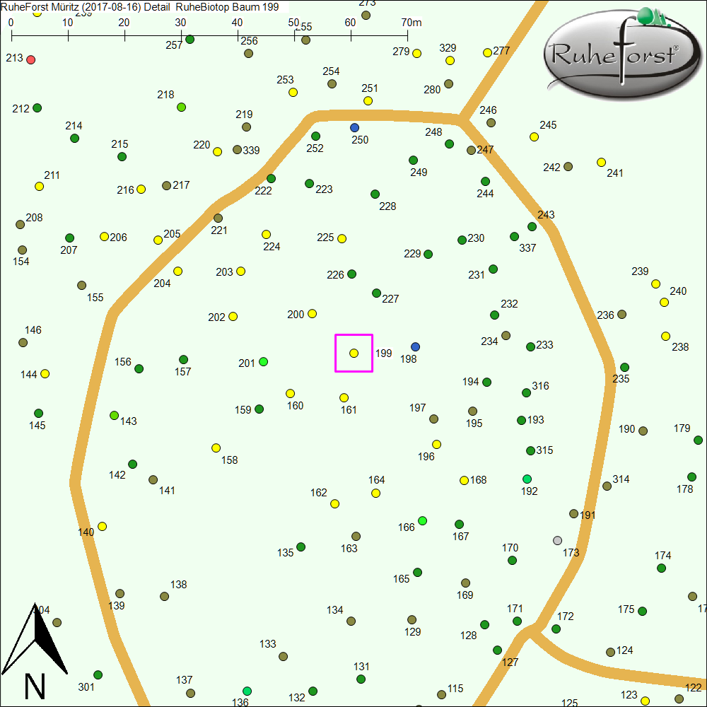This screenshot has width=707, height=707.
Task: Select the yellow tree marker 158
Action: [216, 448]
